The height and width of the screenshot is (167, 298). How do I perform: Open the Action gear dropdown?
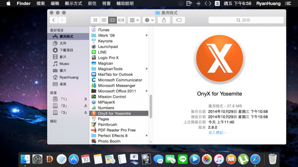(149, 20)
